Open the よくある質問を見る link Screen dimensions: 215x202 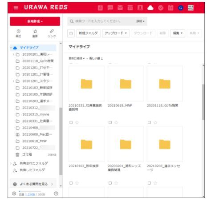(x=33, y=184)
